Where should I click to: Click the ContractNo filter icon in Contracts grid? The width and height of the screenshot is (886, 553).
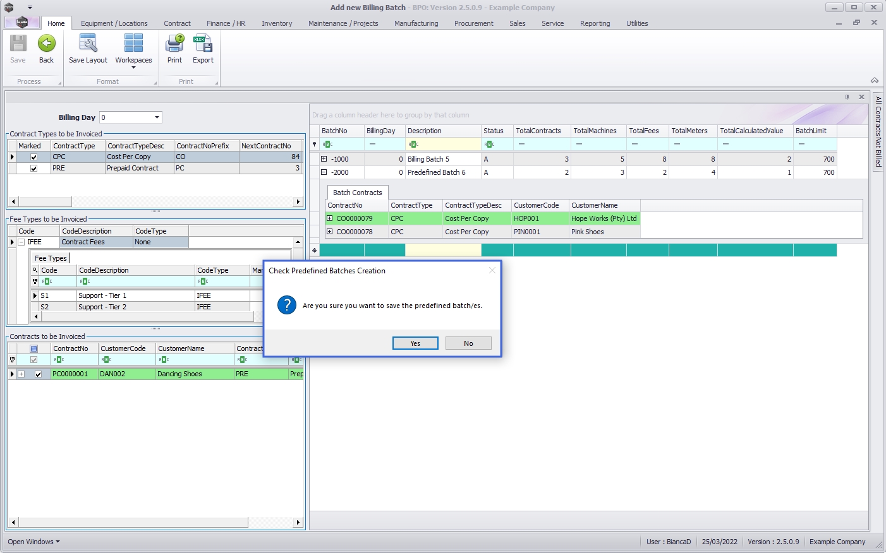59,360
